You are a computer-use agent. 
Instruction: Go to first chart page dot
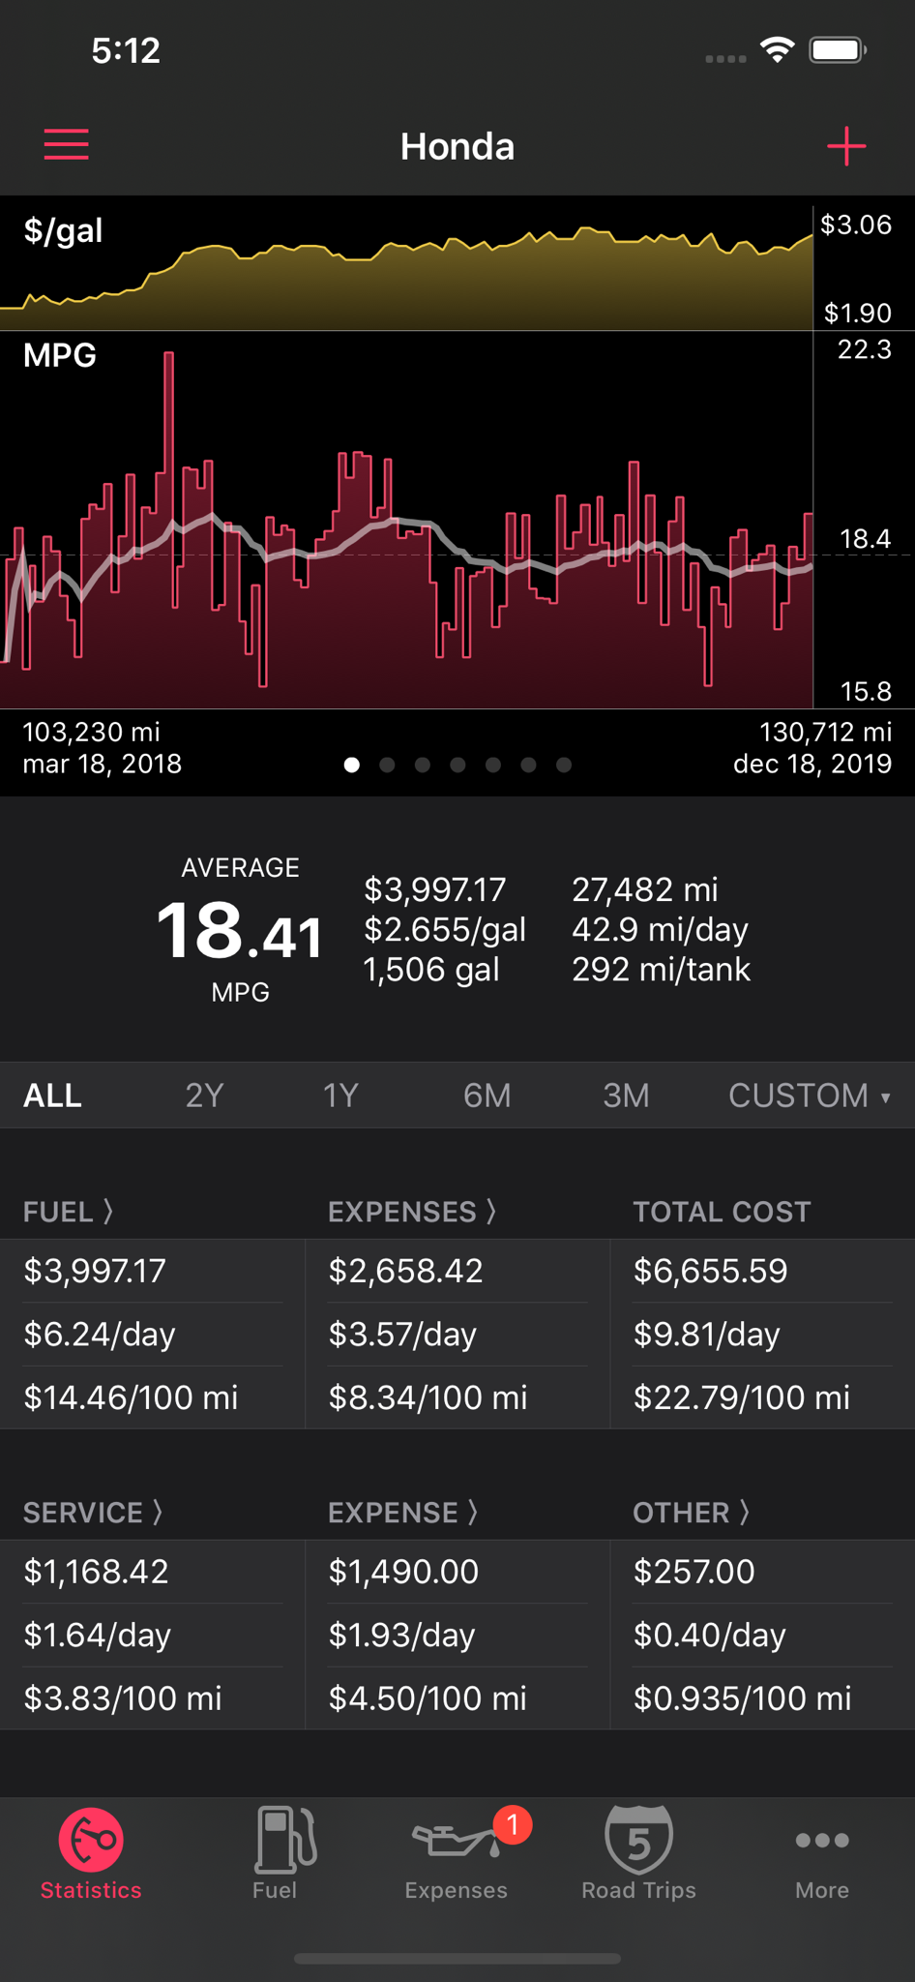pos(352,765)
